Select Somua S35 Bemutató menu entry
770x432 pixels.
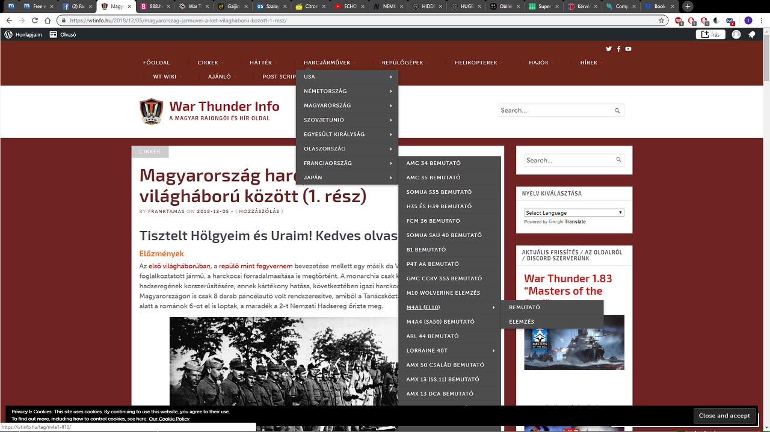439,192
